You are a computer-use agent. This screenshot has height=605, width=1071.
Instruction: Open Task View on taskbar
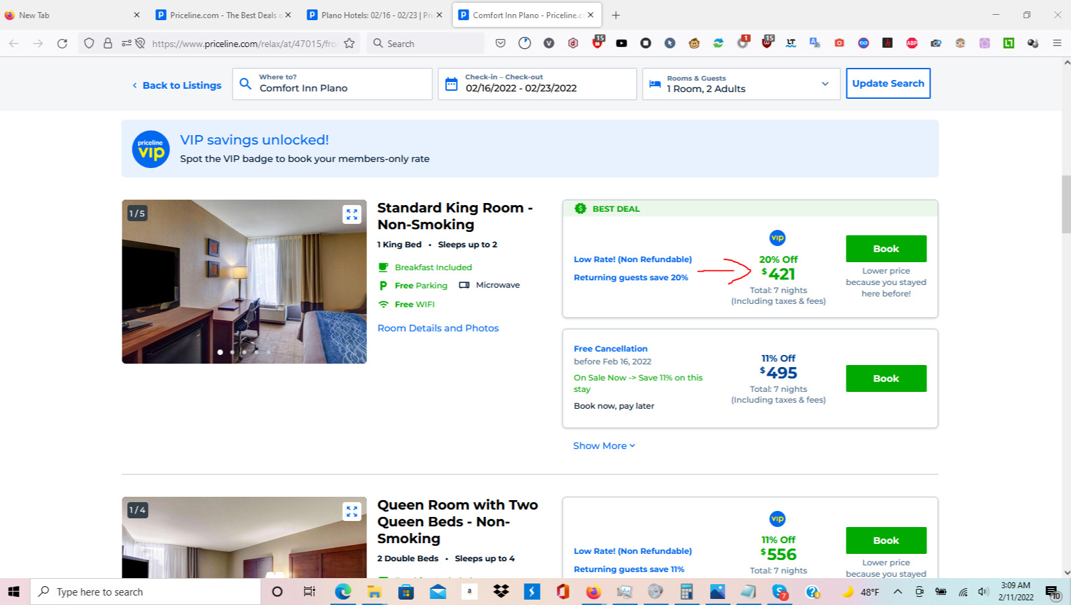(x=309, y=592)
